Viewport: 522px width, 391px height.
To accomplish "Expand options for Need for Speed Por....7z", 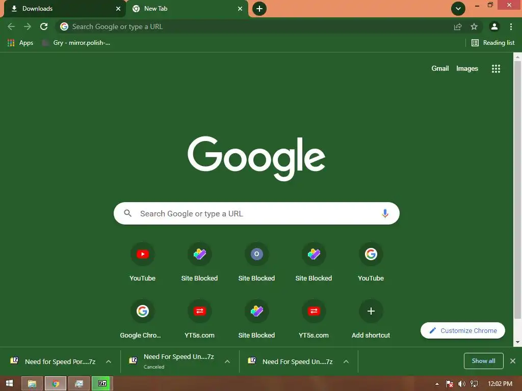I will 109,361.
